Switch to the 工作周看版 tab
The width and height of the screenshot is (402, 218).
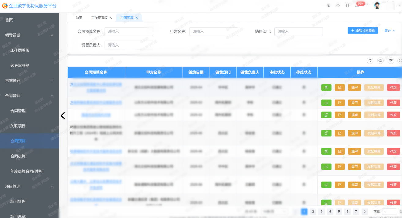(x=99, y=18)
